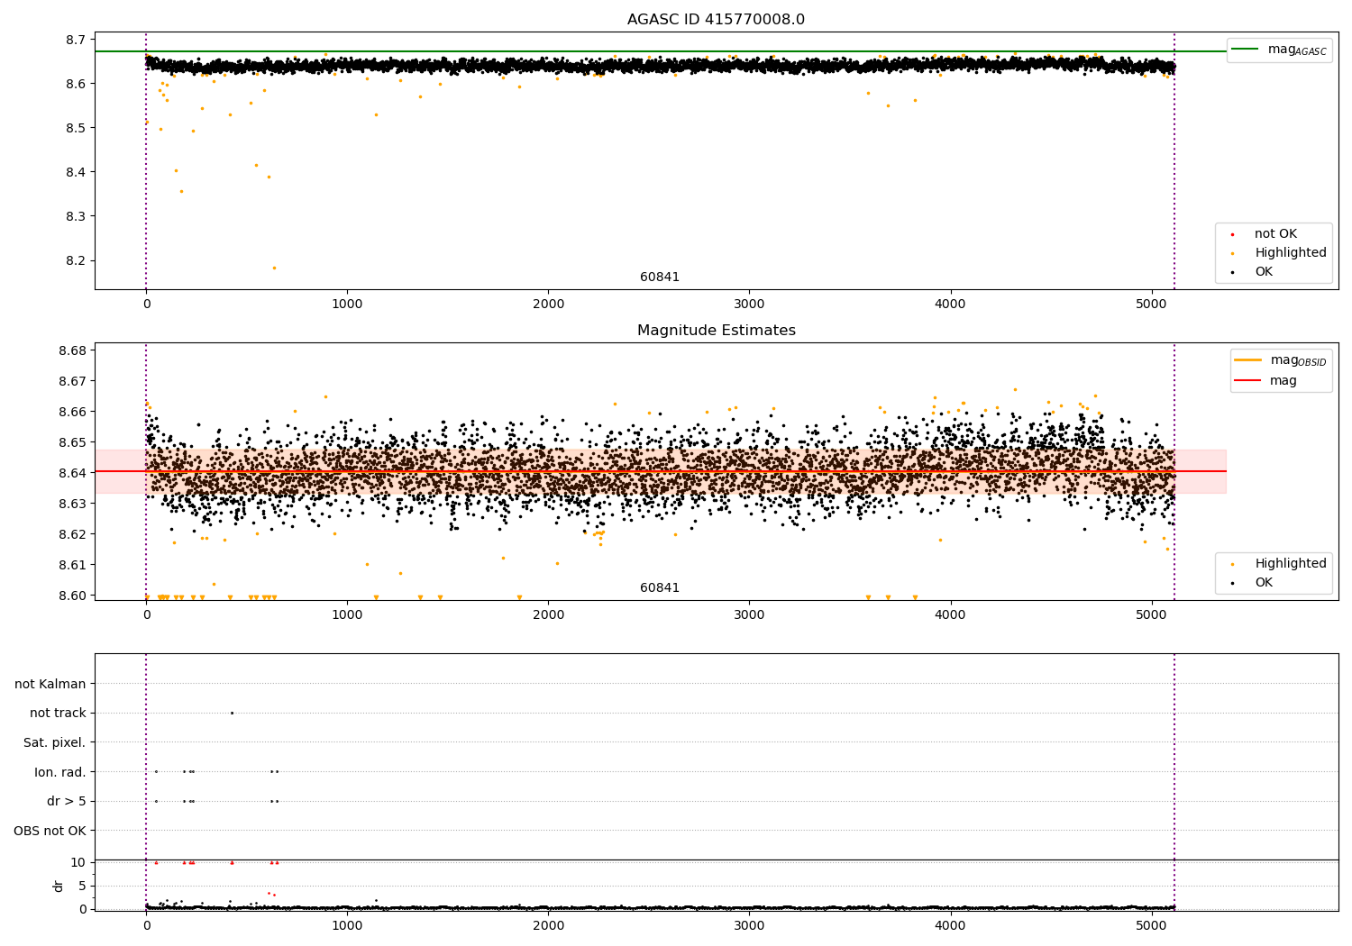
Task: Click the 8.63 y-axis tick label
Action: point(72,504)
